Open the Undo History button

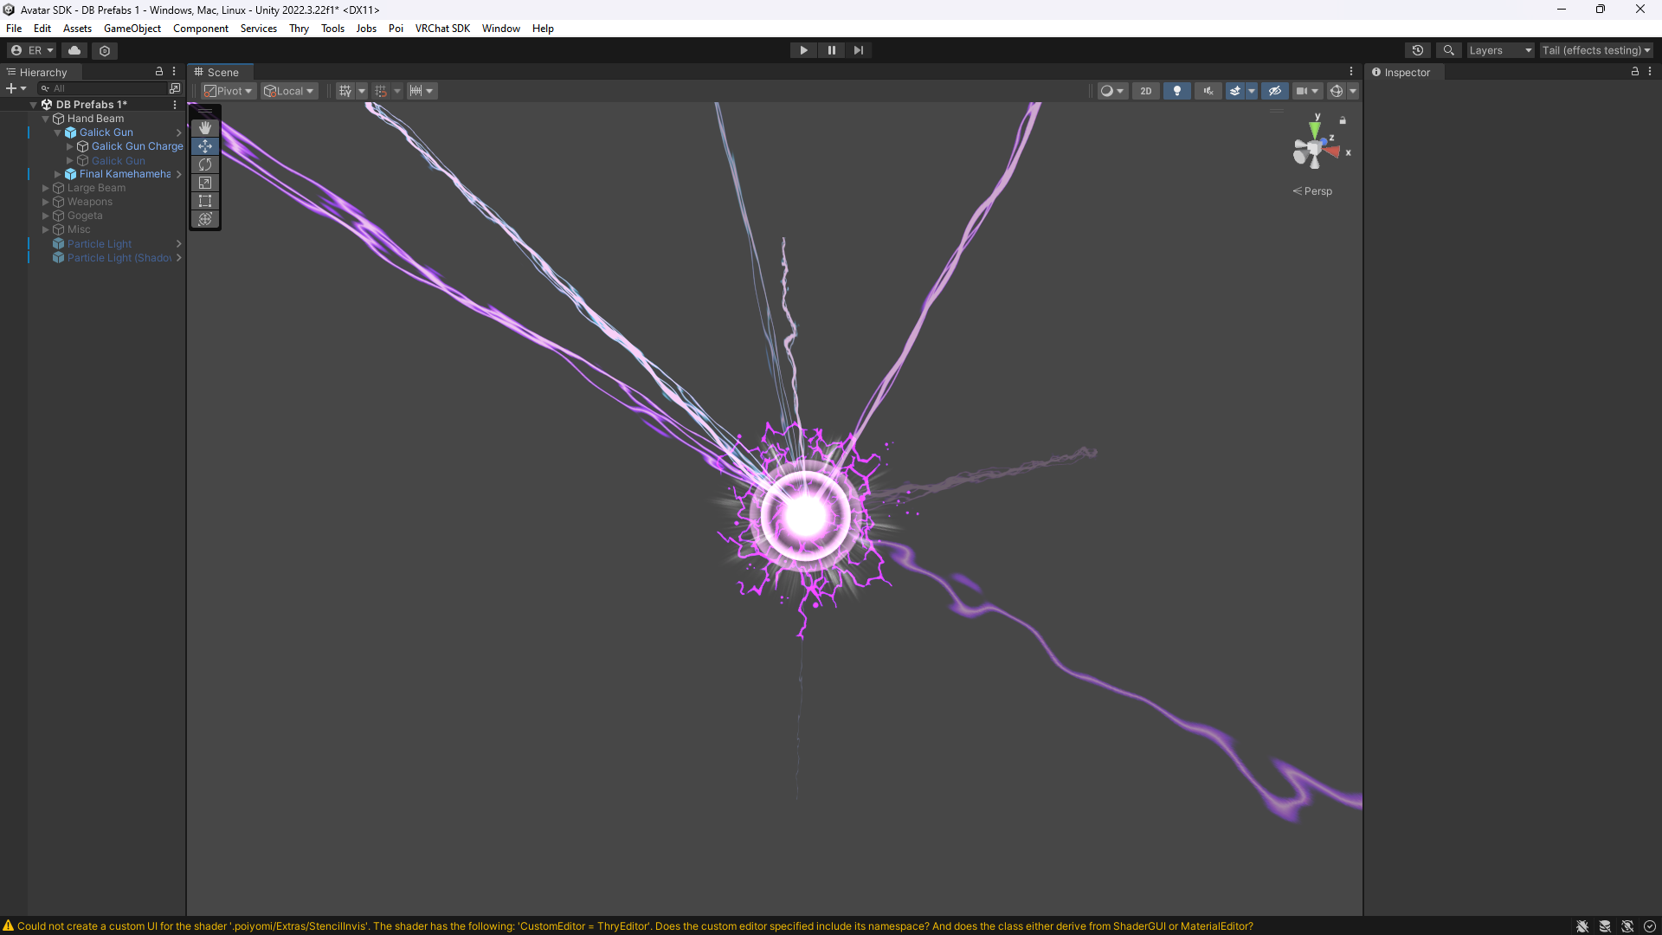coord(1417,50)
